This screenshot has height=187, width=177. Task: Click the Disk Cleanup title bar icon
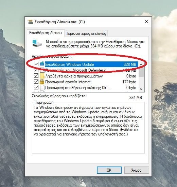[30, 22]
